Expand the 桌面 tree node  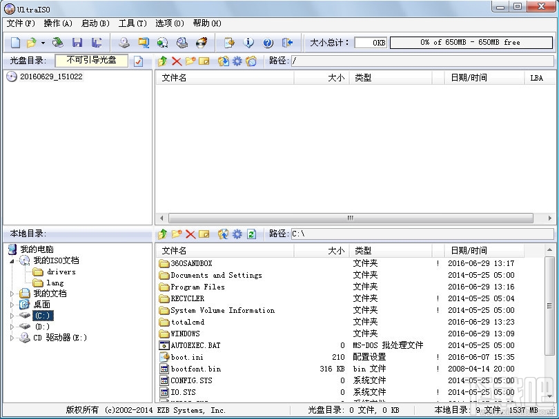click(x=12, y=305)
